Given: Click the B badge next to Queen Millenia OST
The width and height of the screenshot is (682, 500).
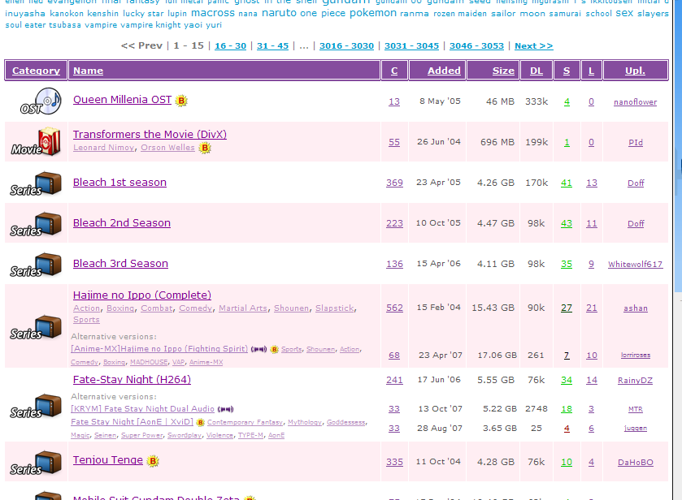Looking at the screenshot, I should [181, 101].
